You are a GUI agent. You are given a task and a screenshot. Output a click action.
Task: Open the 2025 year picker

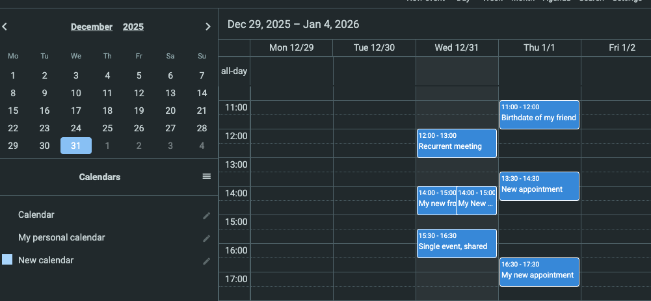click(133, 27)
